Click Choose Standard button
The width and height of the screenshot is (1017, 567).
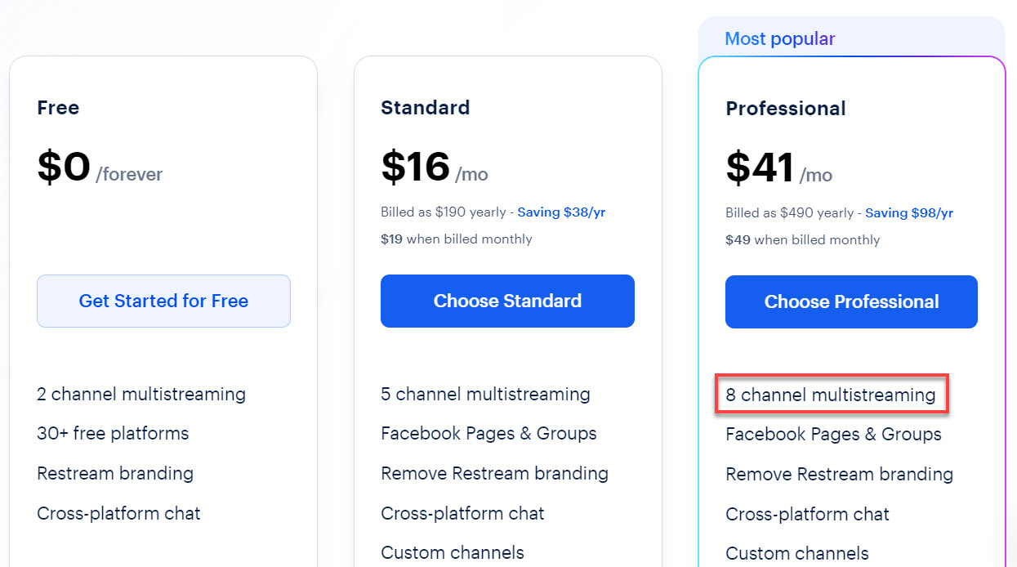pos(507,301)
